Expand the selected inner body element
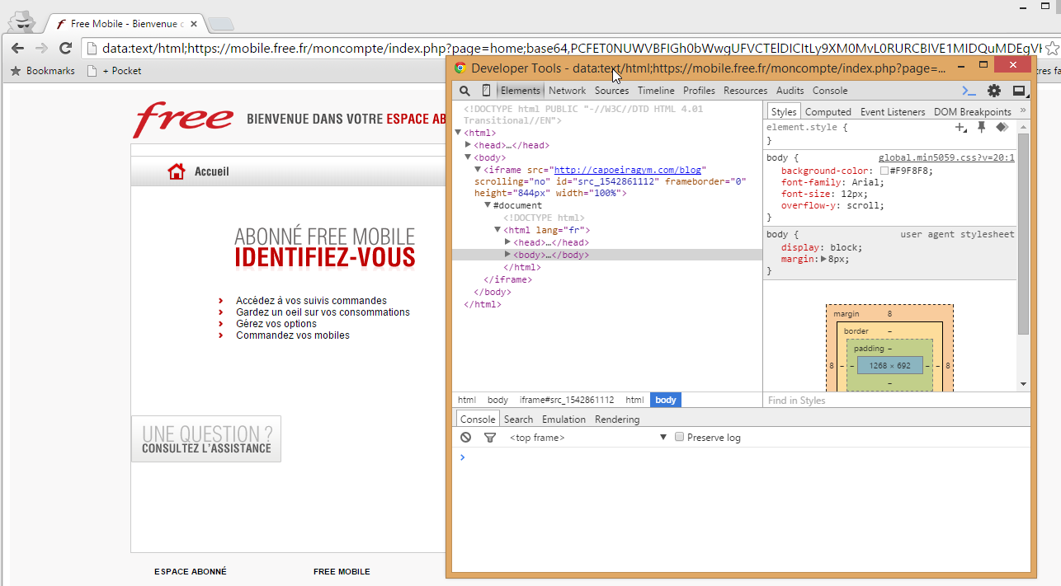 tap(507, 255)
